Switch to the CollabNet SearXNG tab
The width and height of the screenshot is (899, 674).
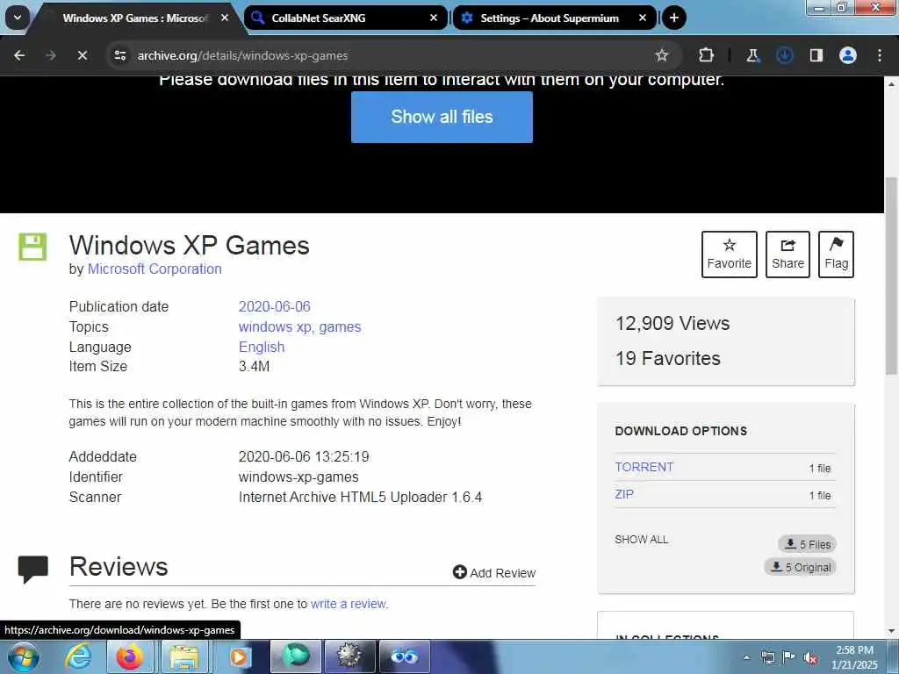click(346, 18)
